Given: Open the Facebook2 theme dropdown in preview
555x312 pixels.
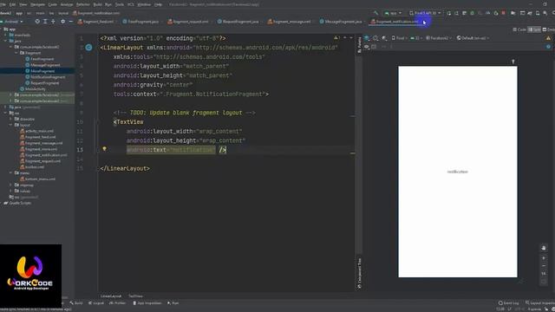Looking at the screenshot, I should click(438, 38).
